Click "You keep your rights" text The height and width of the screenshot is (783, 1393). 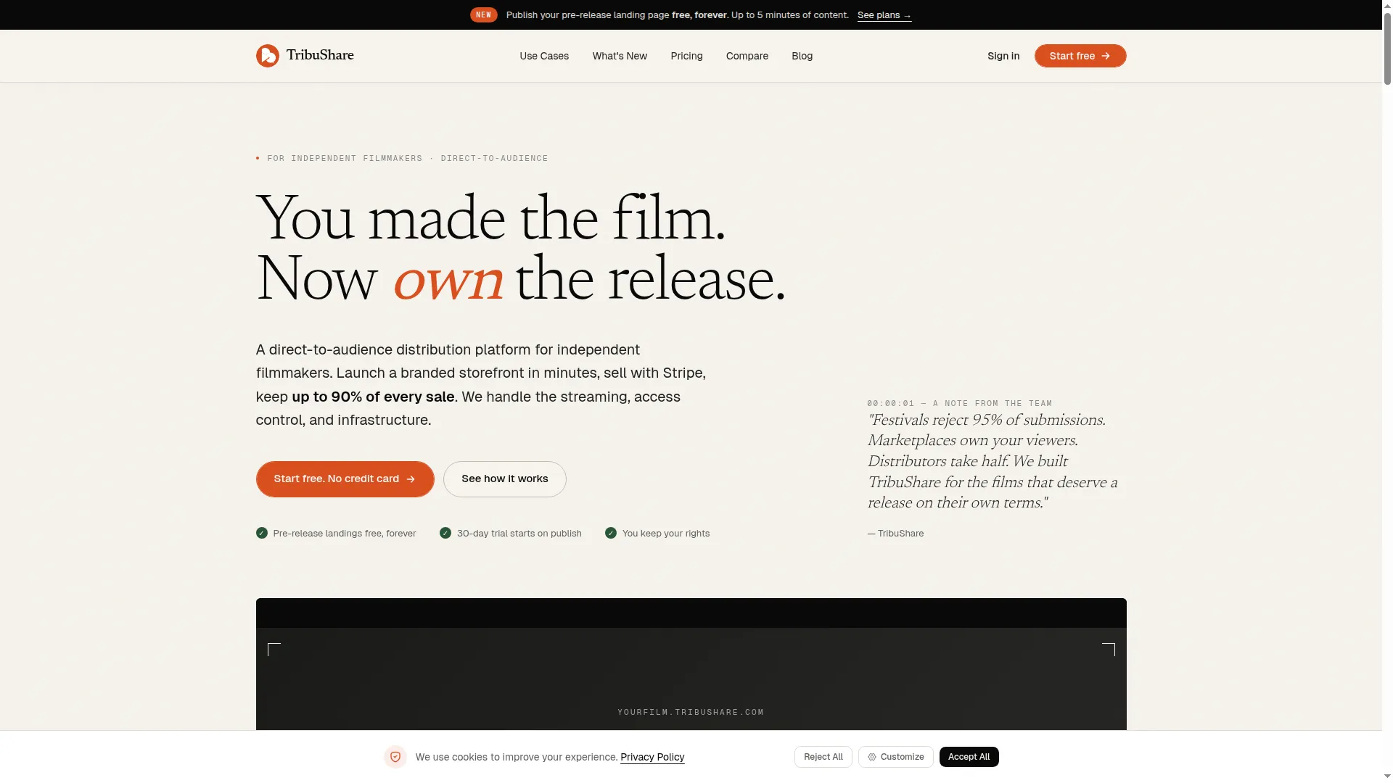(666, 534)
